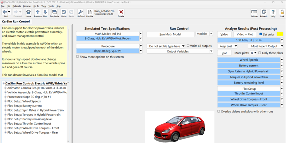The width and height of the screenshot is (286, 143).
Task: Open the Datasets menu
Action: (x=17, y=6)
